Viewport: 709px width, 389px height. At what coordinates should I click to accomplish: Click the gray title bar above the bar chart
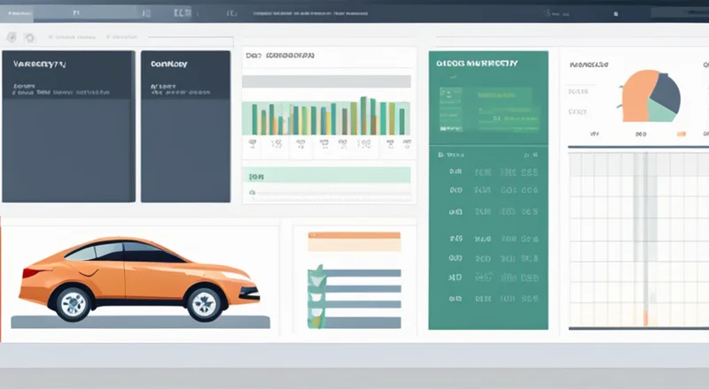(326, 81)
